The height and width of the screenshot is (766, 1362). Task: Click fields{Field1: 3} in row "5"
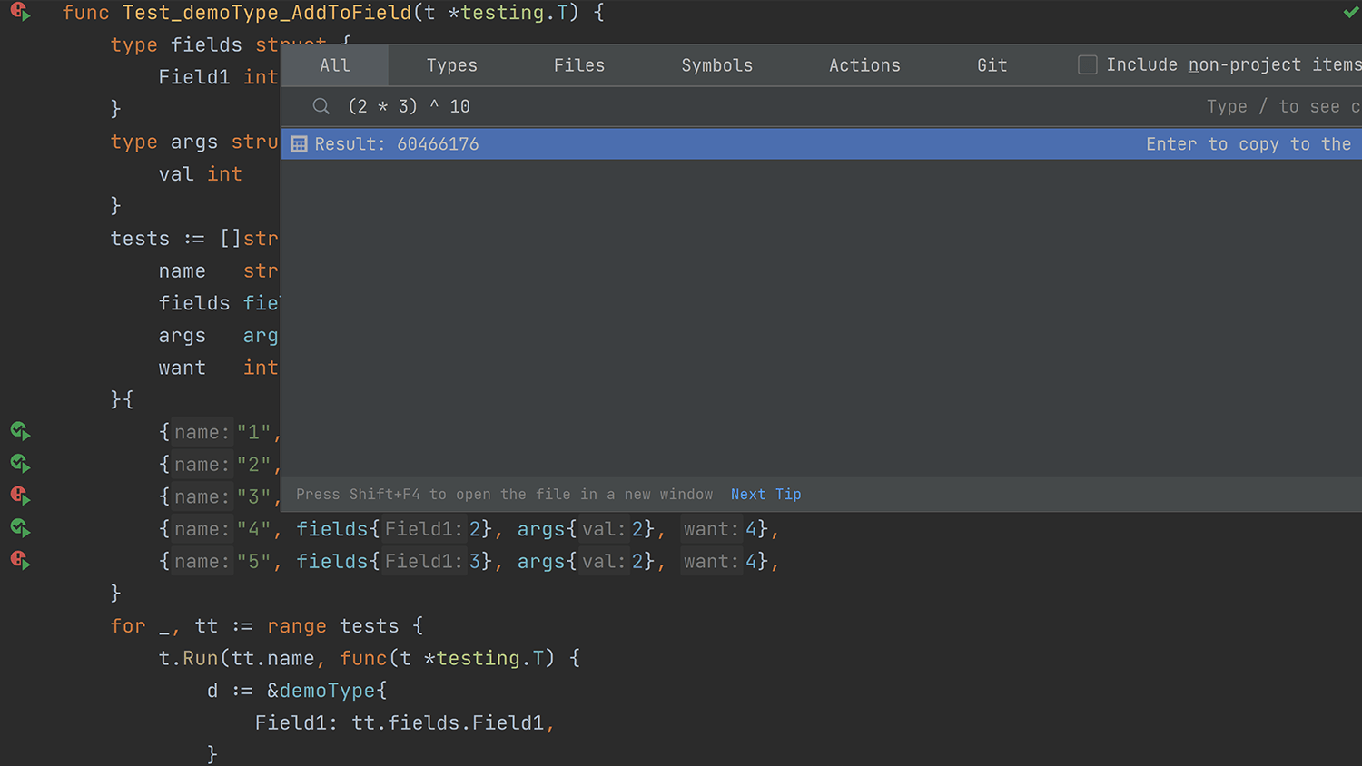click(394, 562)
